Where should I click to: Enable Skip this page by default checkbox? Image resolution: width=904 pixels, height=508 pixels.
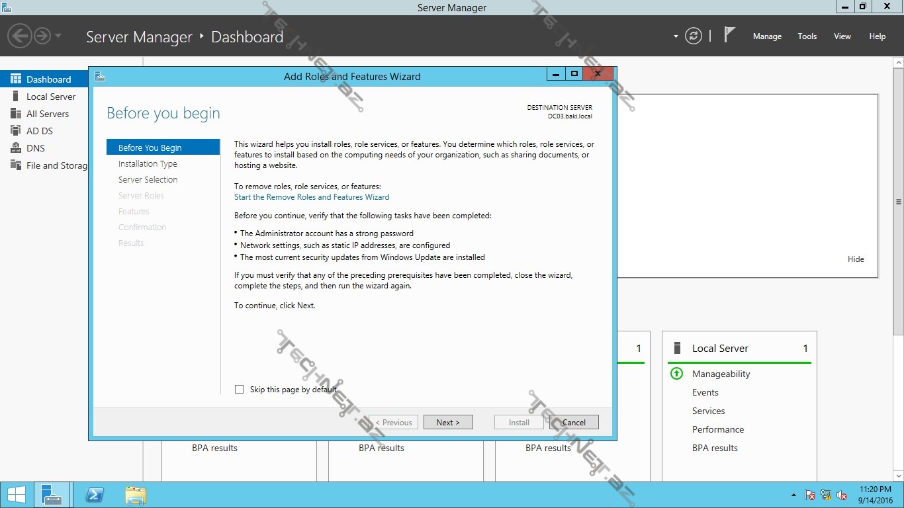pos(240,390)
